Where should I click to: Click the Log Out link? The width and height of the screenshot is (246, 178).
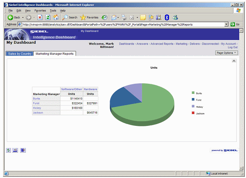coord(233,47)
